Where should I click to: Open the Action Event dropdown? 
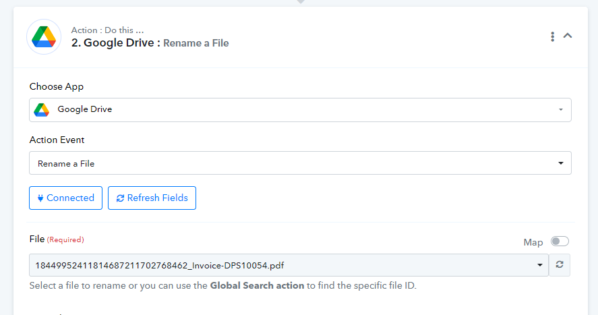[300, 163]
